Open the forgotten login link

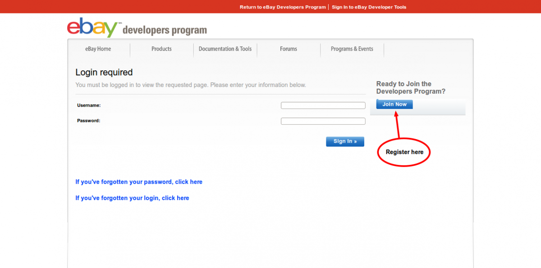[132, 198]
